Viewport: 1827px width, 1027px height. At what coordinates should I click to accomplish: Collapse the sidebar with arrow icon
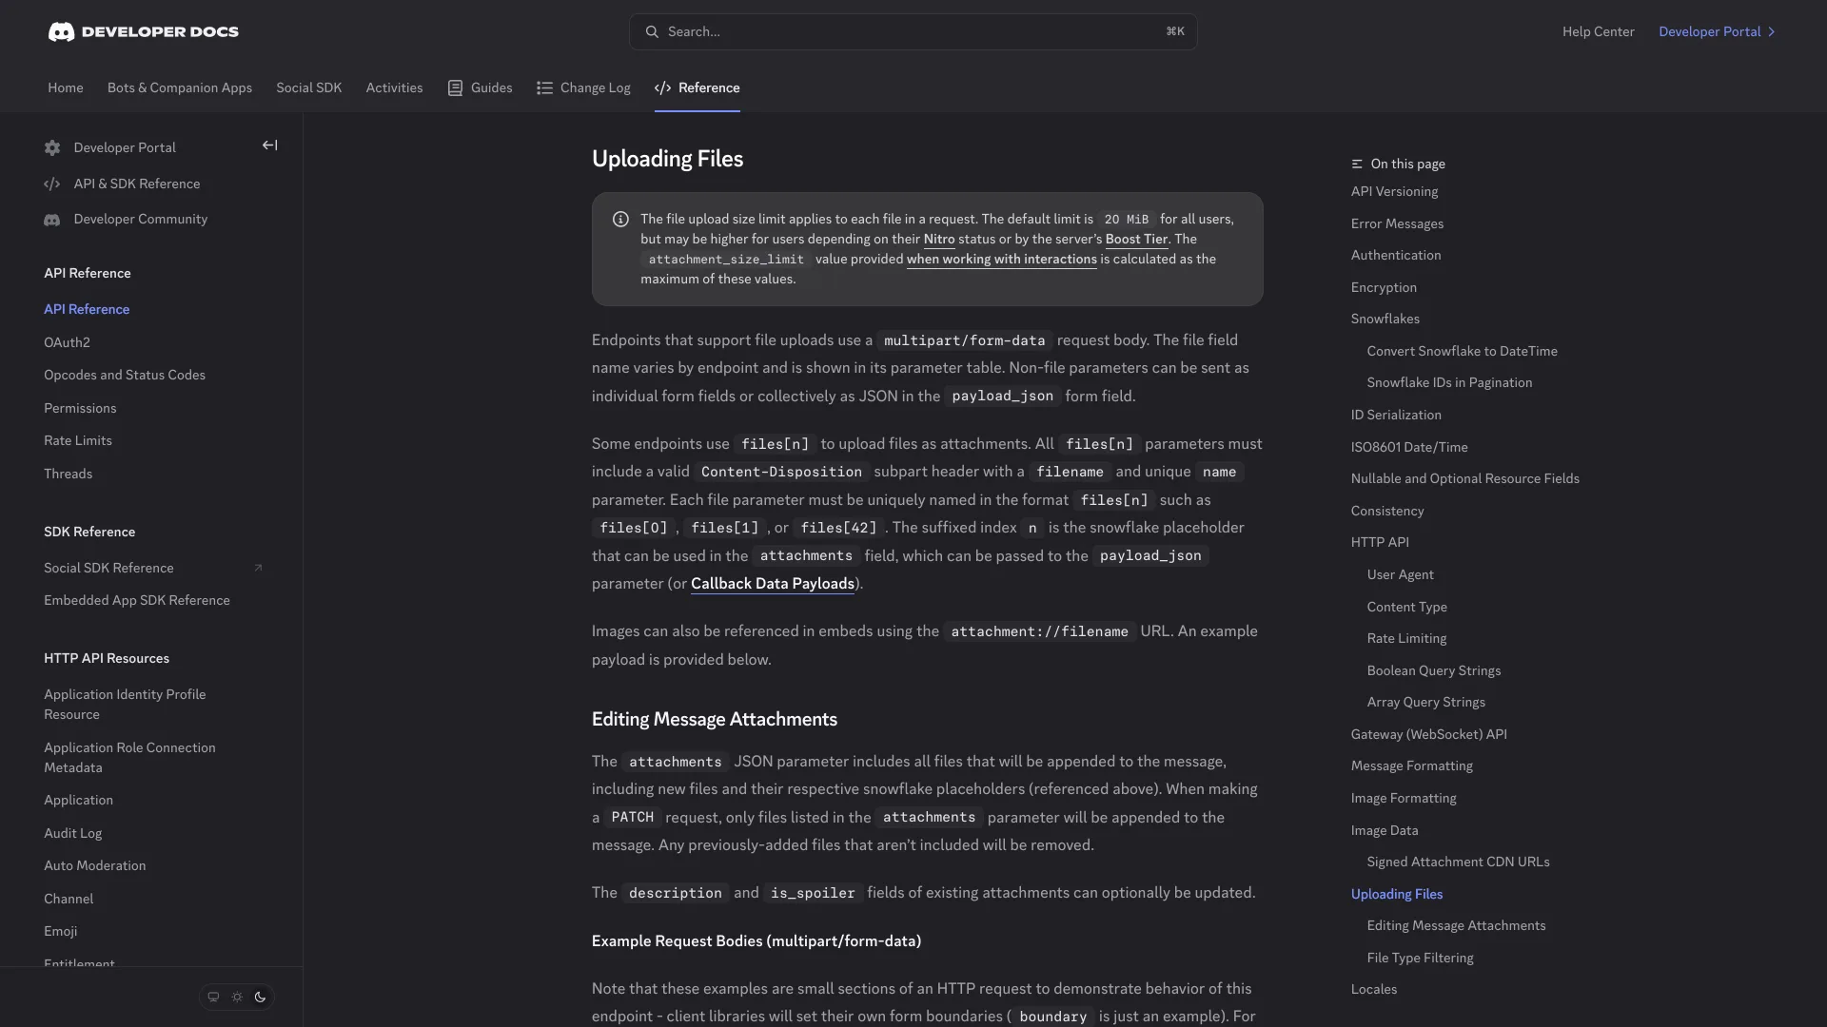[270, 145]
